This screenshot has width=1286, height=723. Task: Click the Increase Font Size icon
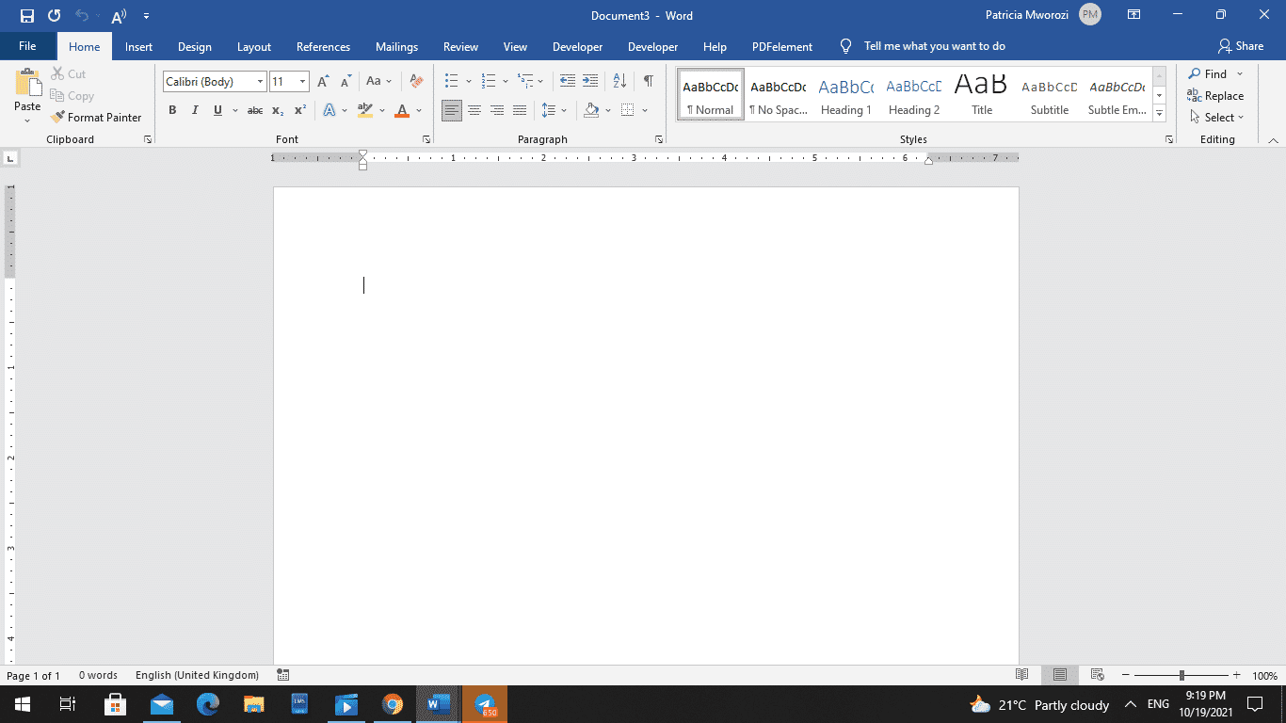322,81
